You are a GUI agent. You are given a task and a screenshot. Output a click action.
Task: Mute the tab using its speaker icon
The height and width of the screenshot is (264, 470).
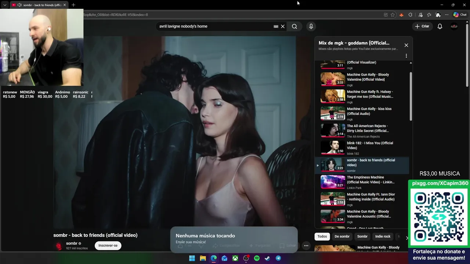pos(19,5)
